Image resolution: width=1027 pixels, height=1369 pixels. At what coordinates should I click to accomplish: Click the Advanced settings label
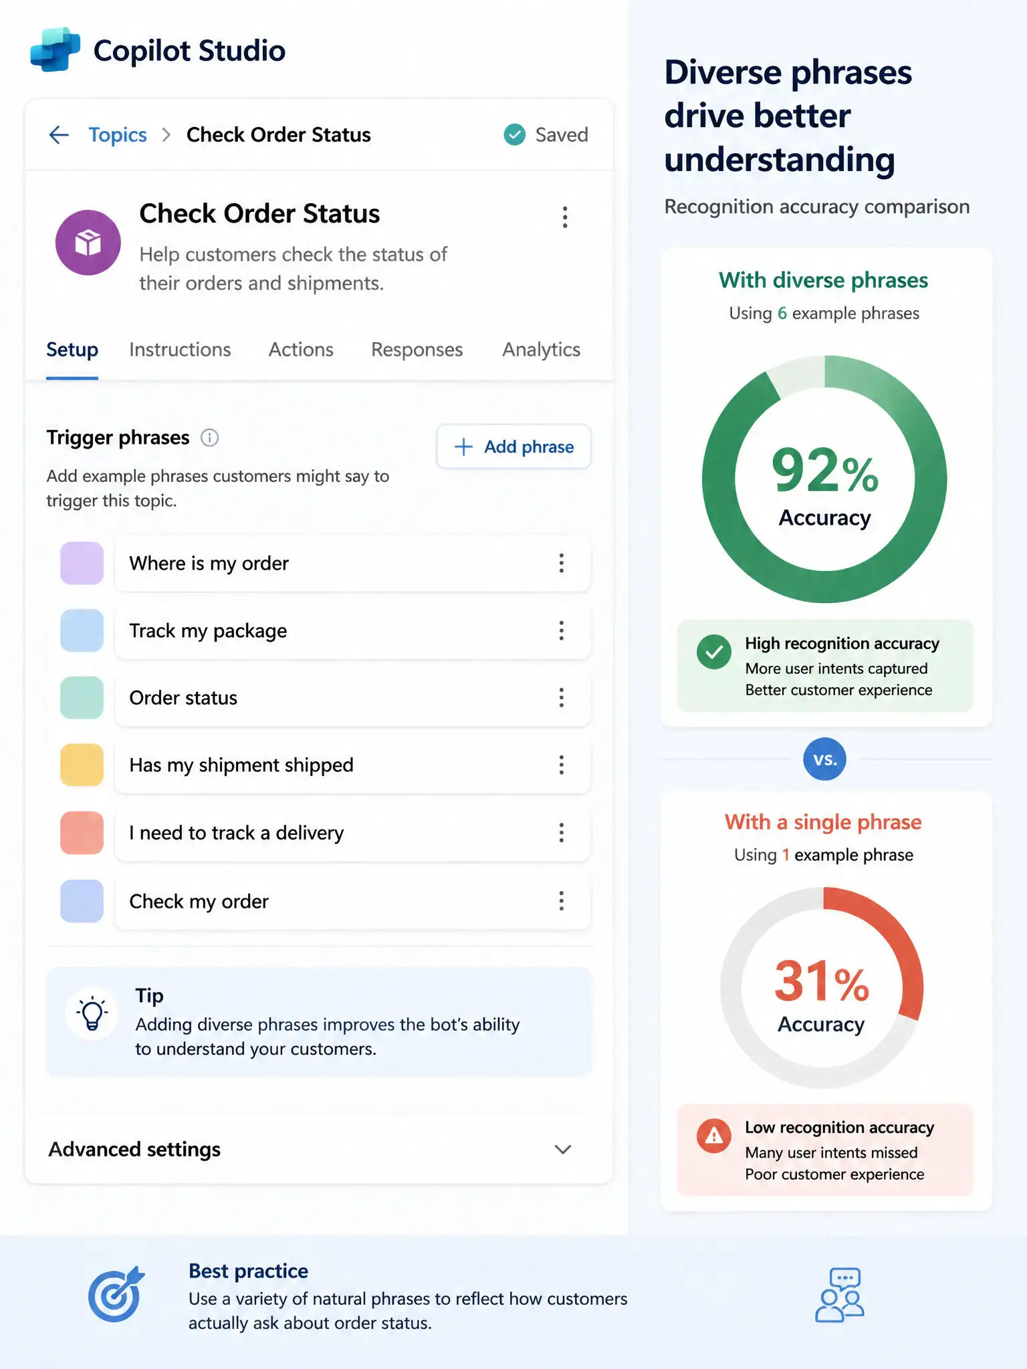click(134, 1149)
